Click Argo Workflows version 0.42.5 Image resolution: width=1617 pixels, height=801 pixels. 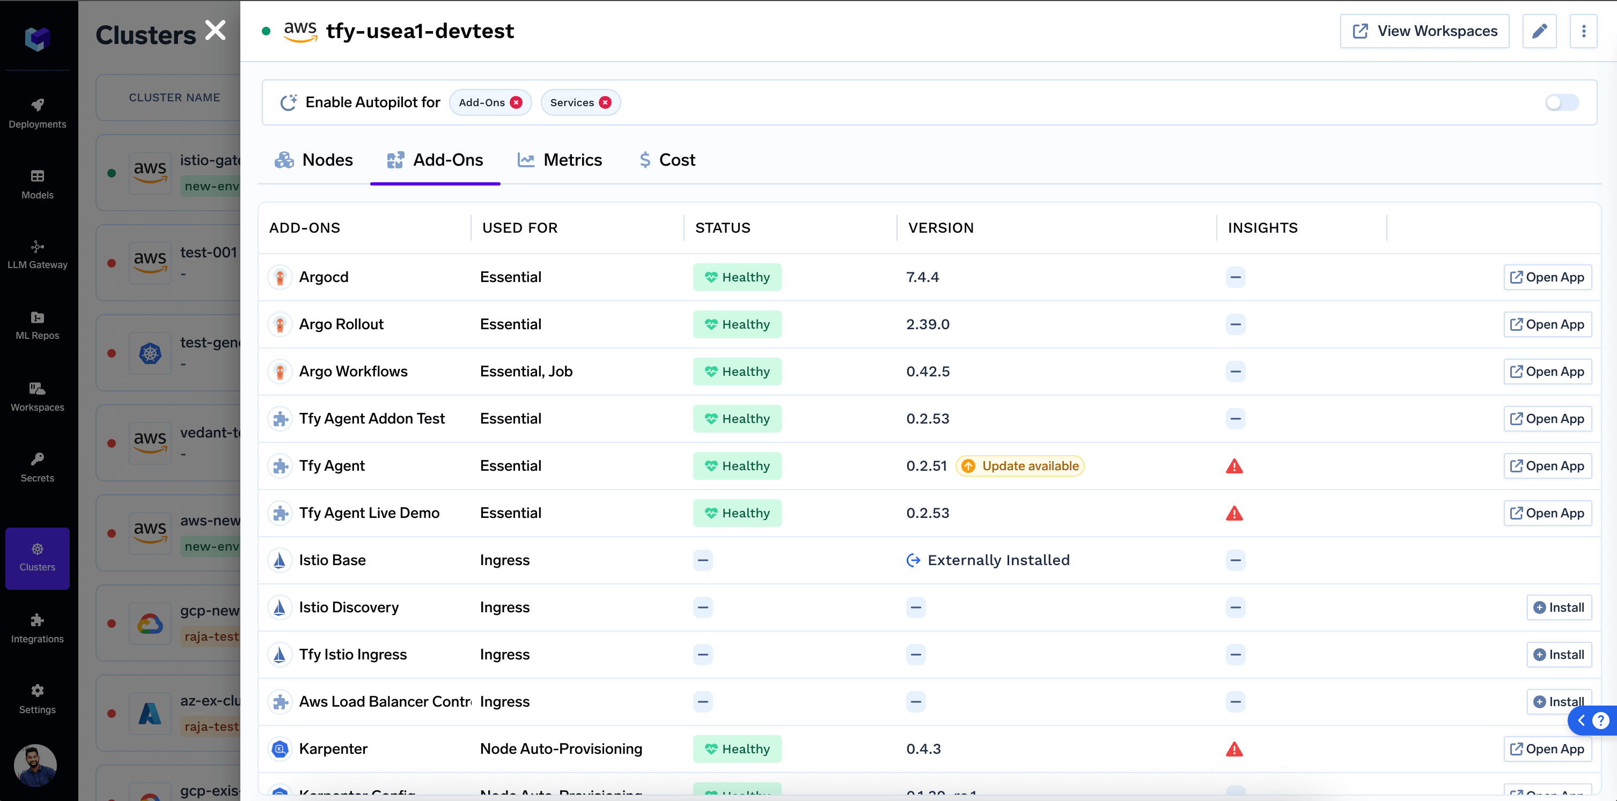pyautogui.click(x=928, y=372)
